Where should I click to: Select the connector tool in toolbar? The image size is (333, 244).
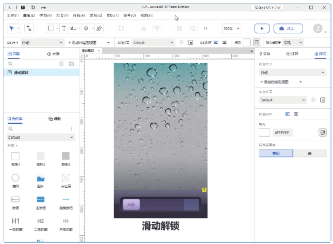coord(29,28)
